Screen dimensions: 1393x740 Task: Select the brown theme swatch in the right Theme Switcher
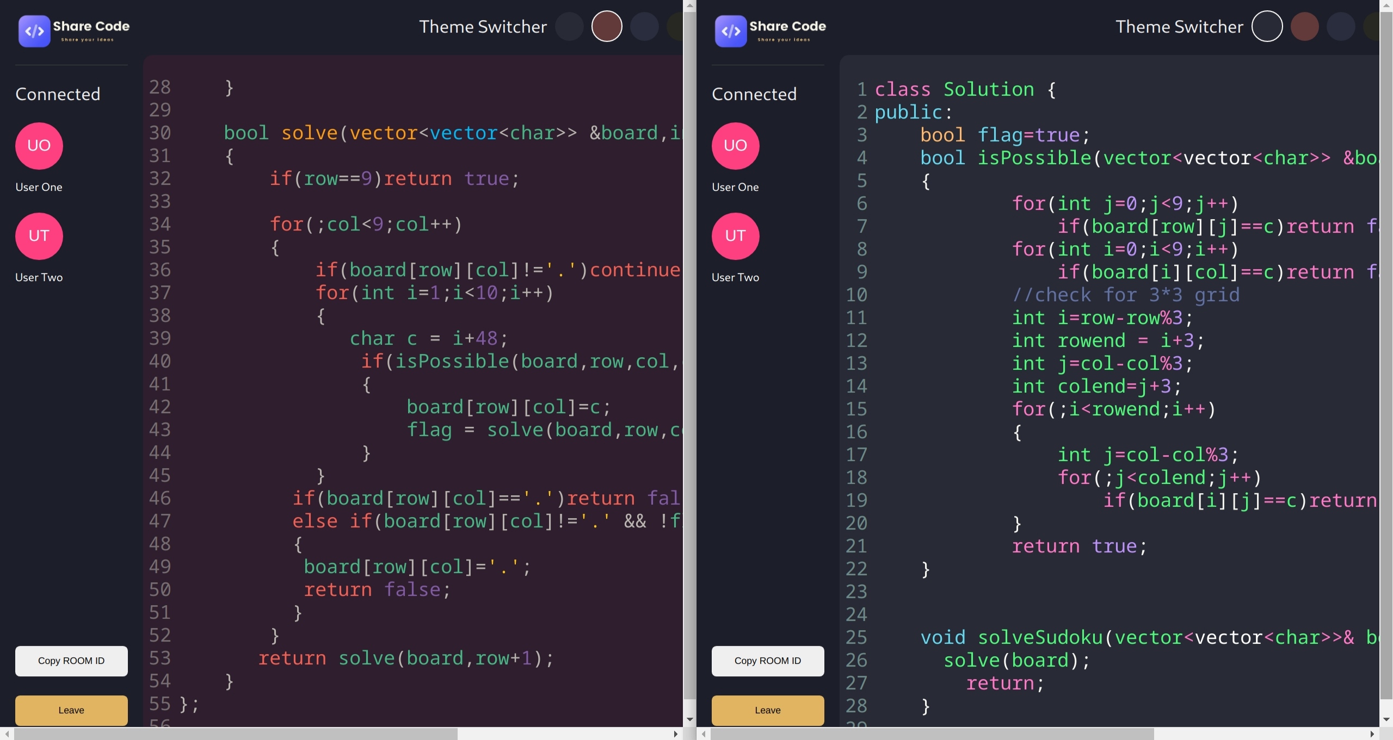pyautogui.click(x=1304, y=26)
